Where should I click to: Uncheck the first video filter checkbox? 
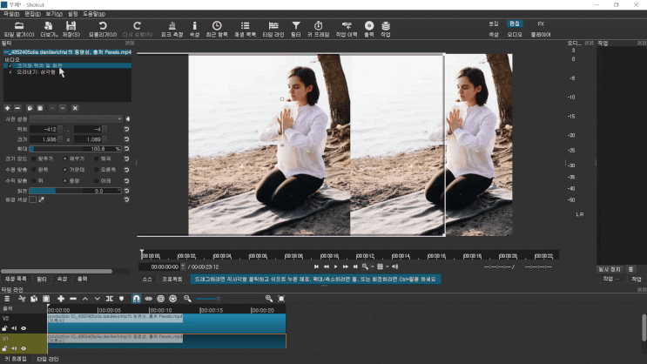pyautogui.click(x=10, y=65)
